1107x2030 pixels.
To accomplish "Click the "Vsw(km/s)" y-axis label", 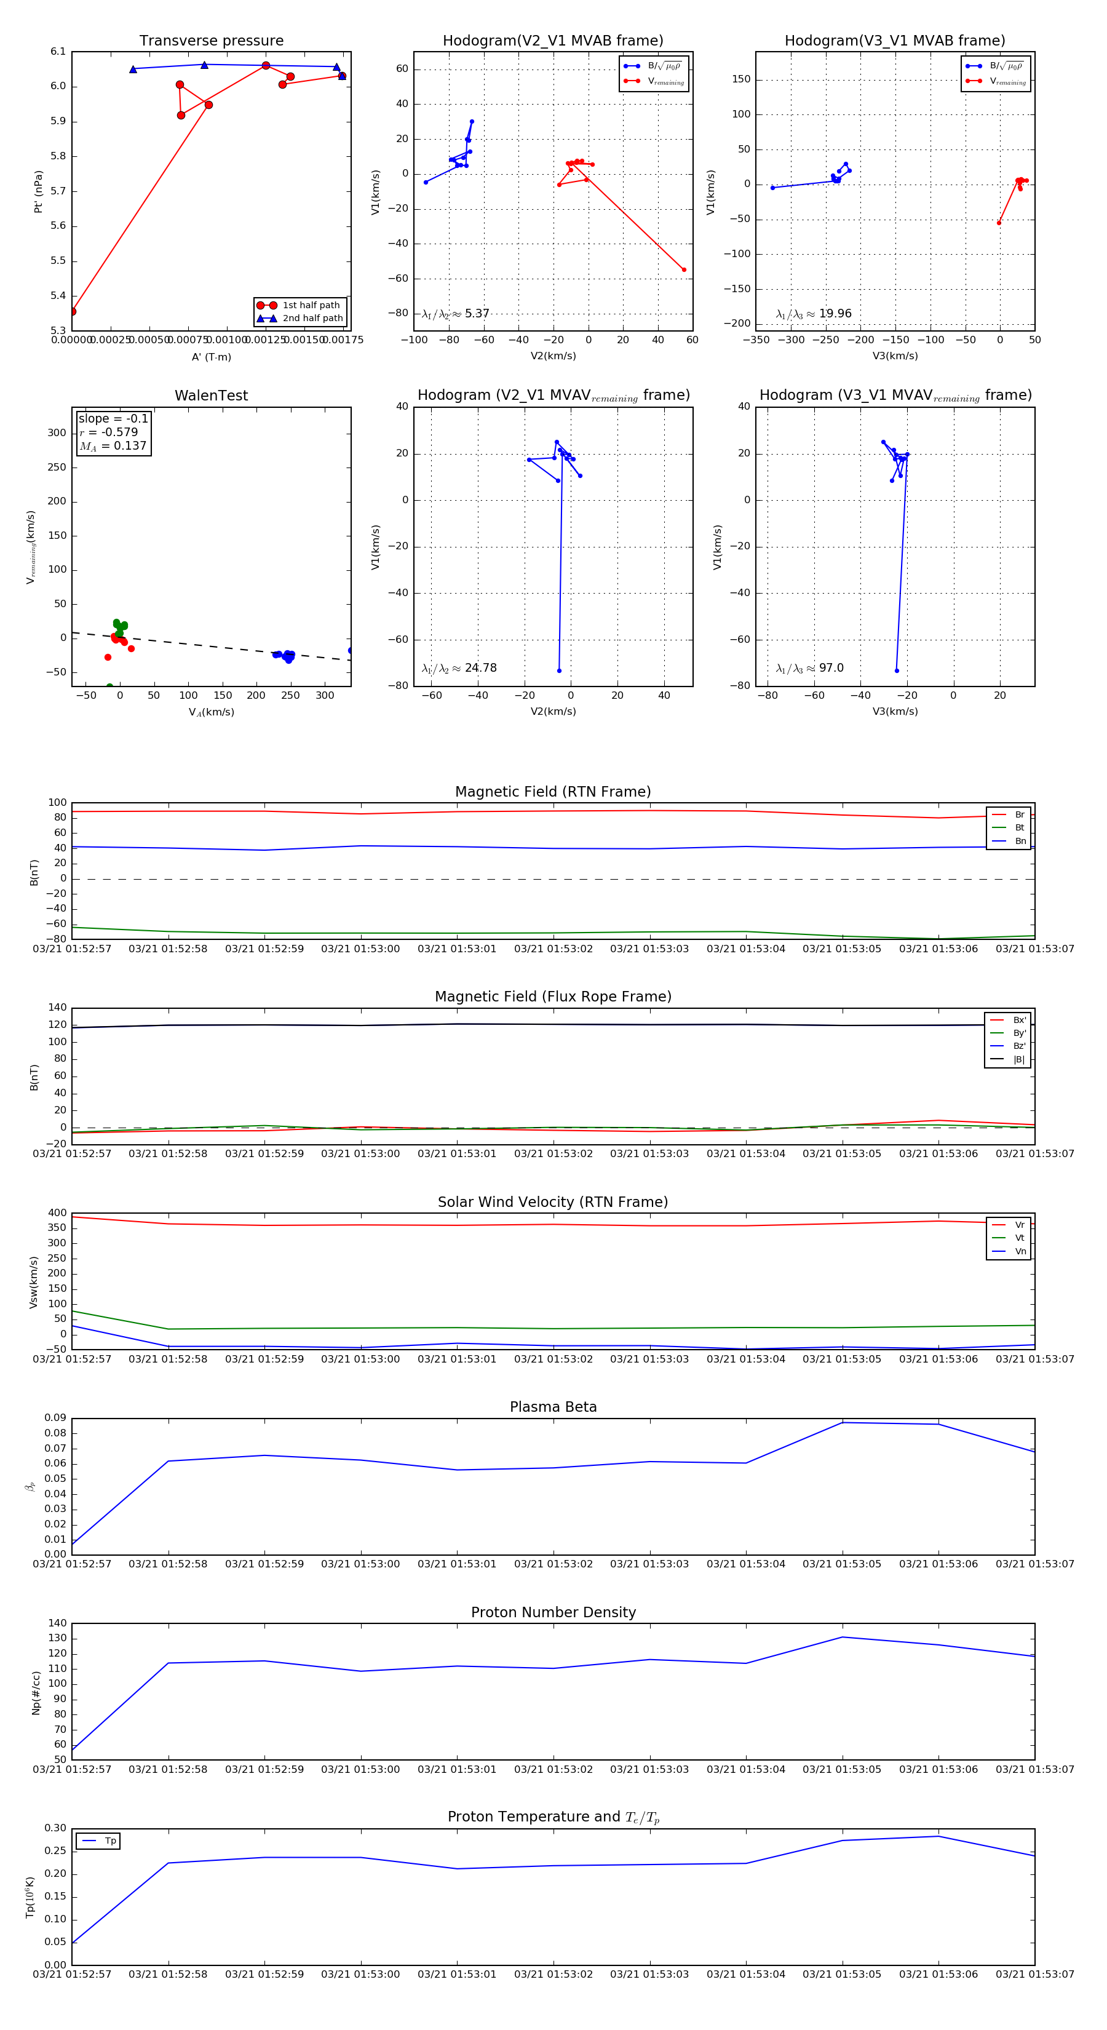I will point(33,1282).
